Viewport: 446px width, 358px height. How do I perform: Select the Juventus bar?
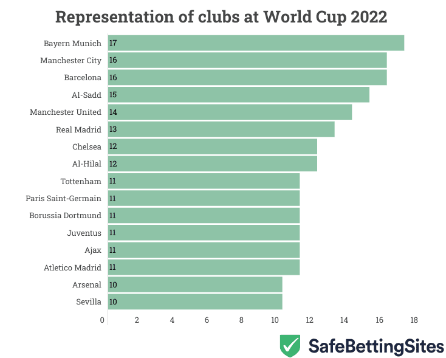click(x=204, y=233)
